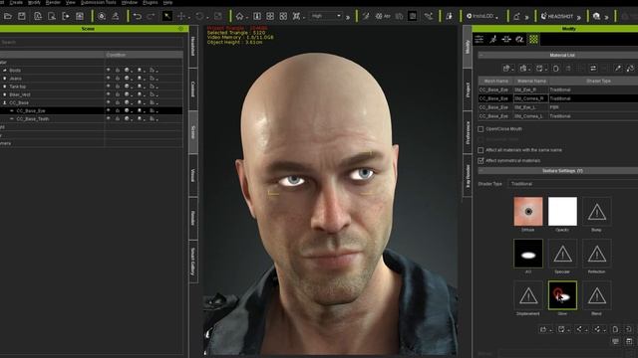638x358 pixels.
Task: Click the Undo arrow icon
Action: (x=138, y=16)
